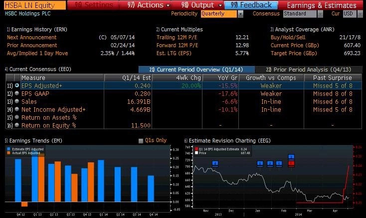Screen dimensions: 366x218
Task: Click the Buy/Hold/Sell label
Action: (288, 37)
